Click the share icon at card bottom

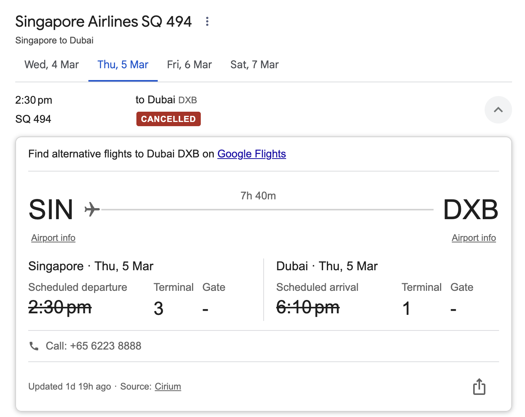479,387
